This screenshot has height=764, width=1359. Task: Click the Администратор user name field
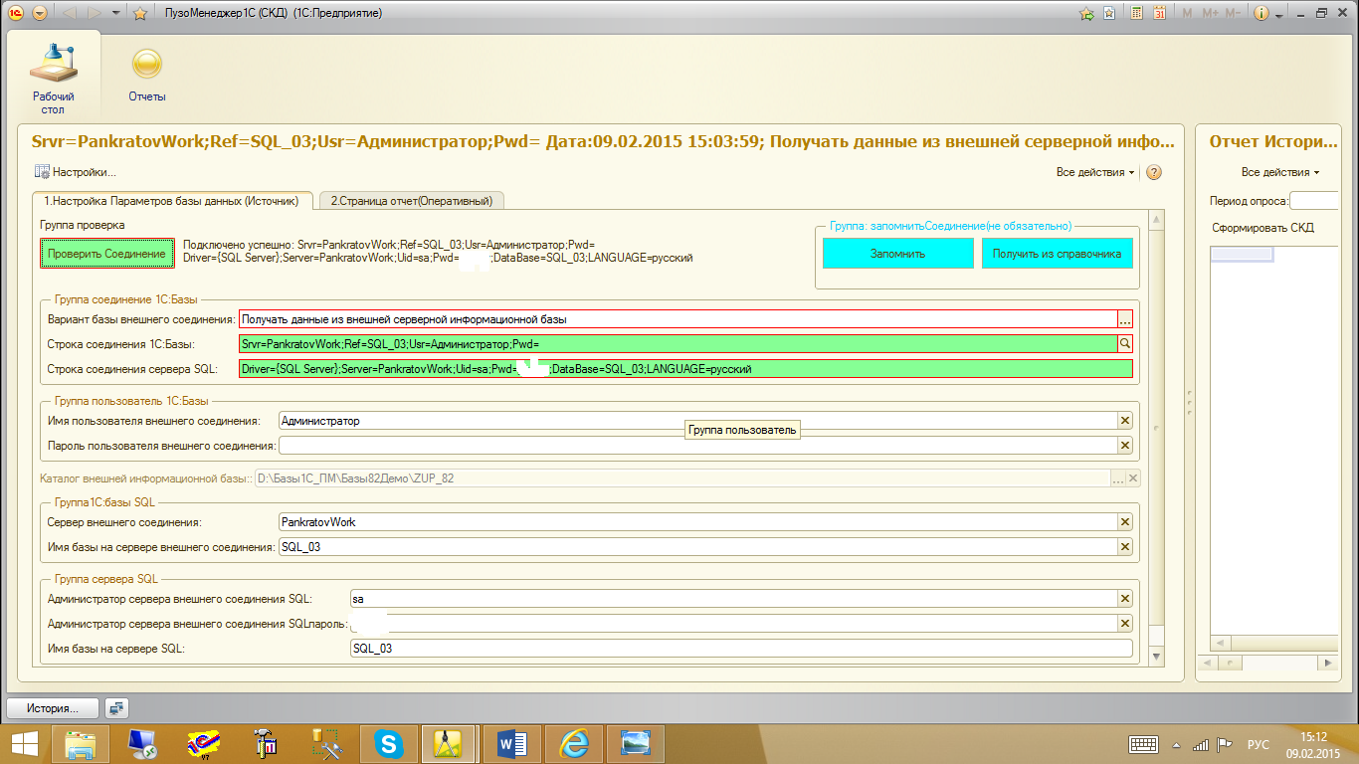tap(698, 421)
